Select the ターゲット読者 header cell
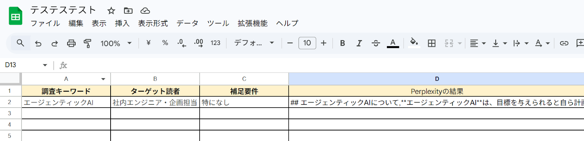The width and height of the screenshot is (584, 141). point(155,91)
